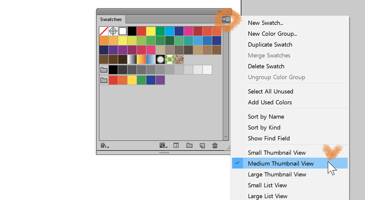
Task: Select the radial transparency gradient swatch
Action: click(x=160, y=59)
